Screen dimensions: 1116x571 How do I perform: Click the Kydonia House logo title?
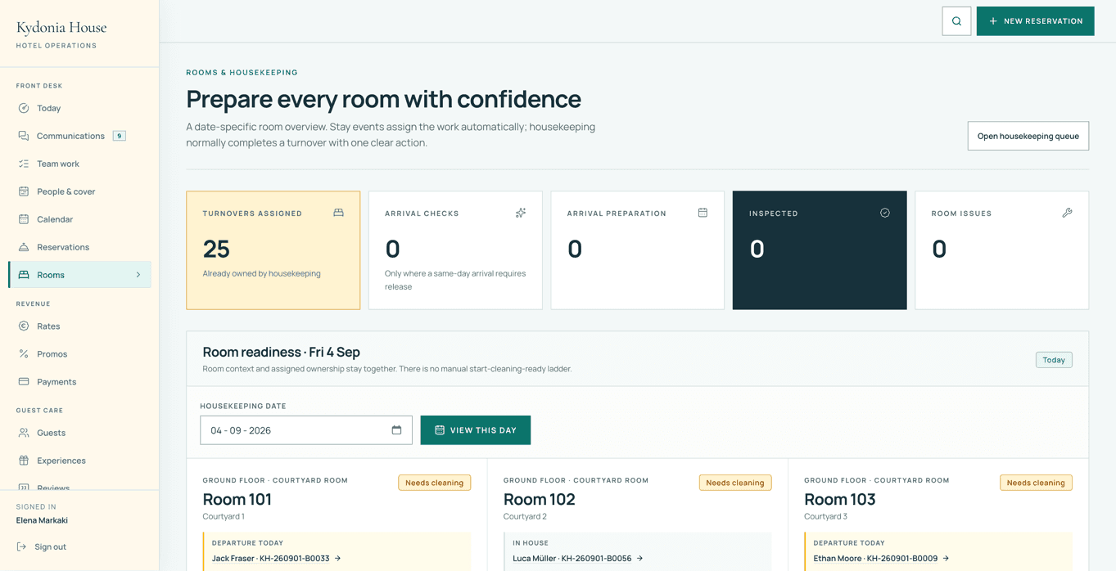[x=61, y=28]
